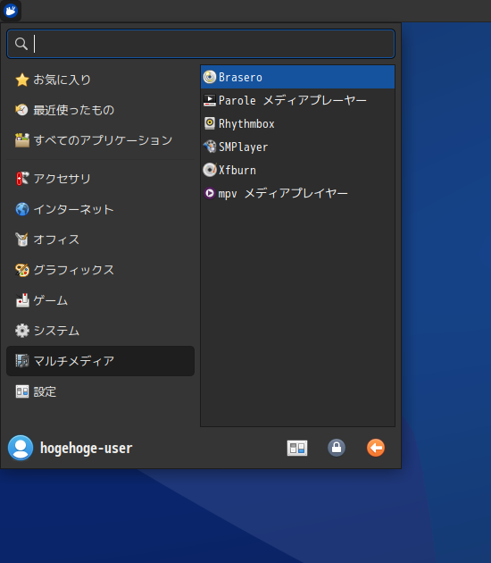Show すべてのアプリケーション category
Image resolution: width=491 pixels, height=563 pixels.
pyautogui.click(x=100, y=140)
